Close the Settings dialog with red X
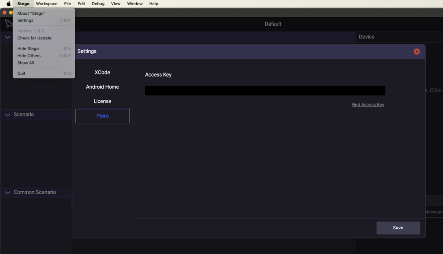This screenshot has width=443, height=254. pyautogui.click(x=417, y=51)
